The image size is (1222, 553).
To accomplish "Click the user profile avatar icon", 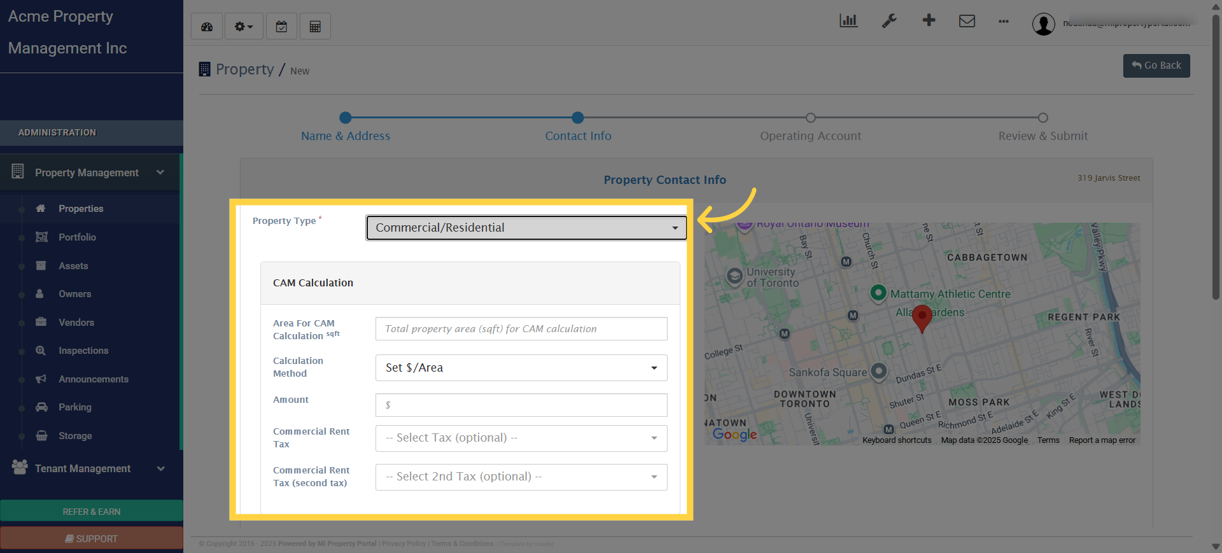I will (x=1043, y=24).
